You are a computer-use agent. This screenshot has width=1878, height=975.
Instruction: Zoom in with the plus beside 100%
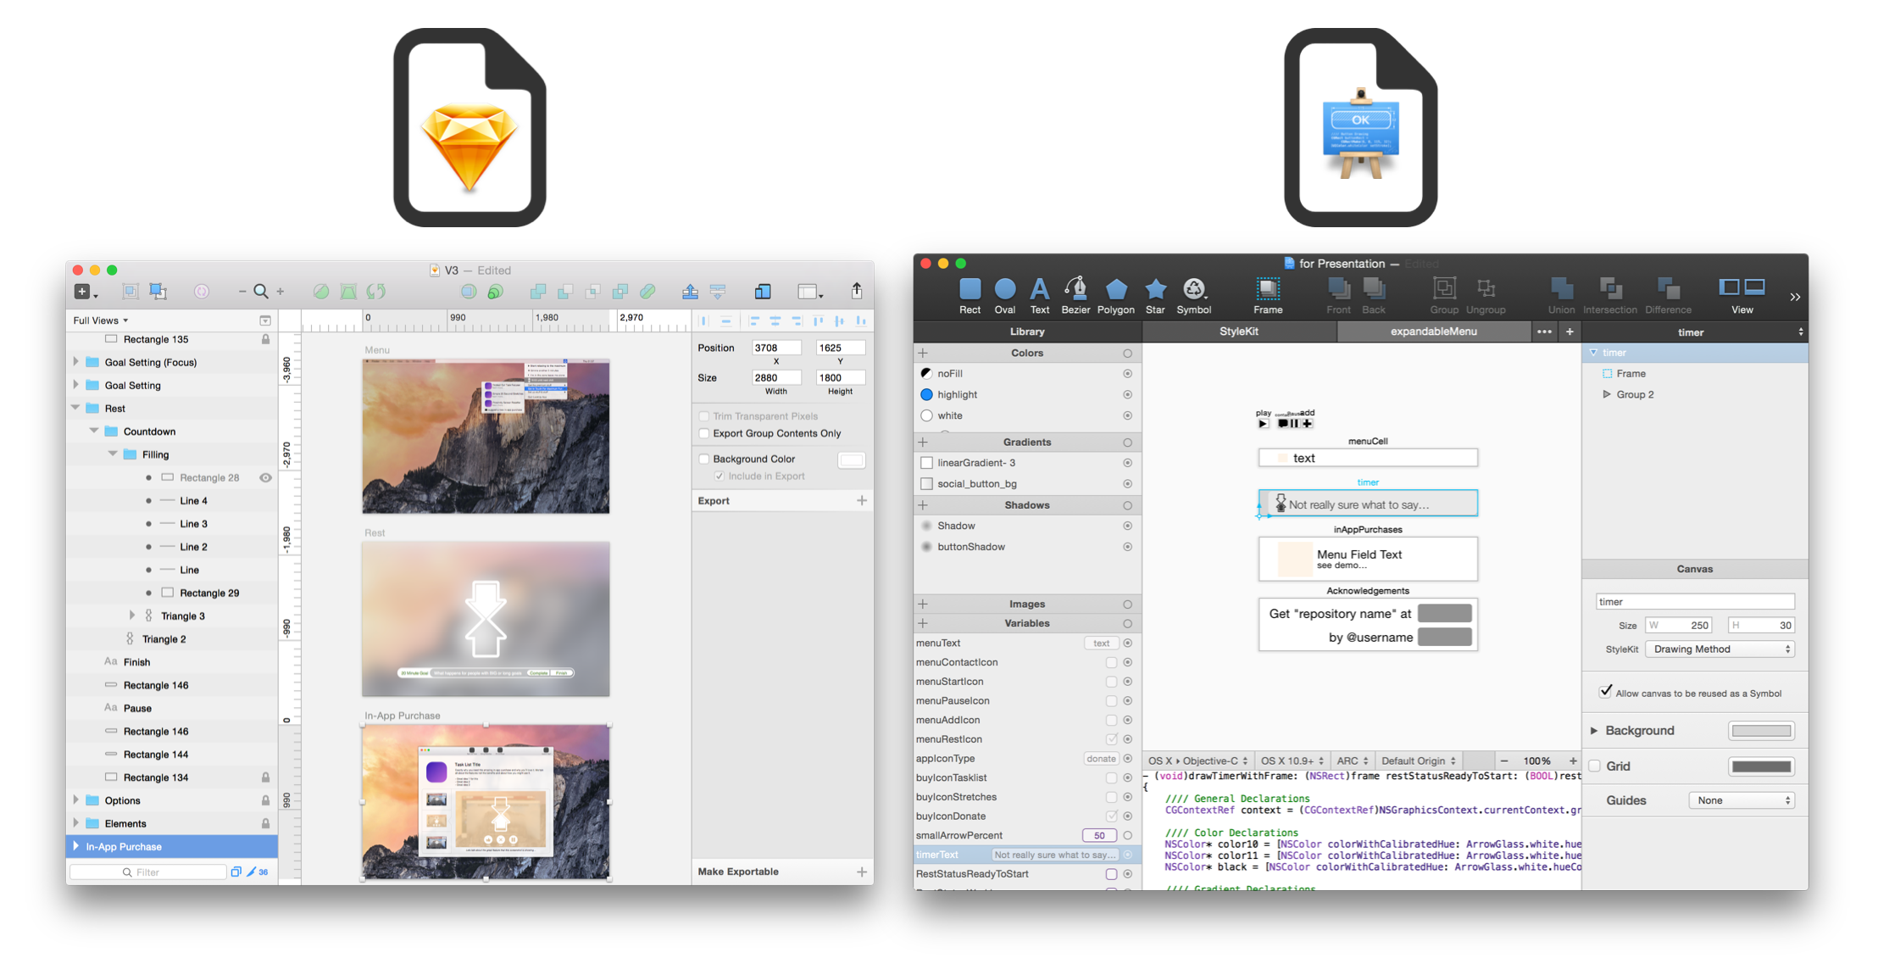(x=1573, y=760)
